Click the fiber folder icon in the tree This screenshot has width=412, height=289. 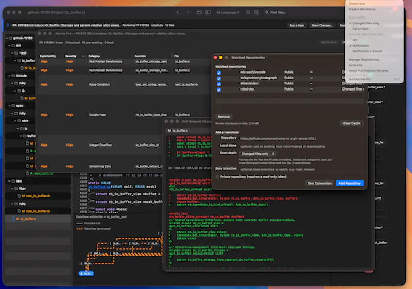[x=16, y=189]
